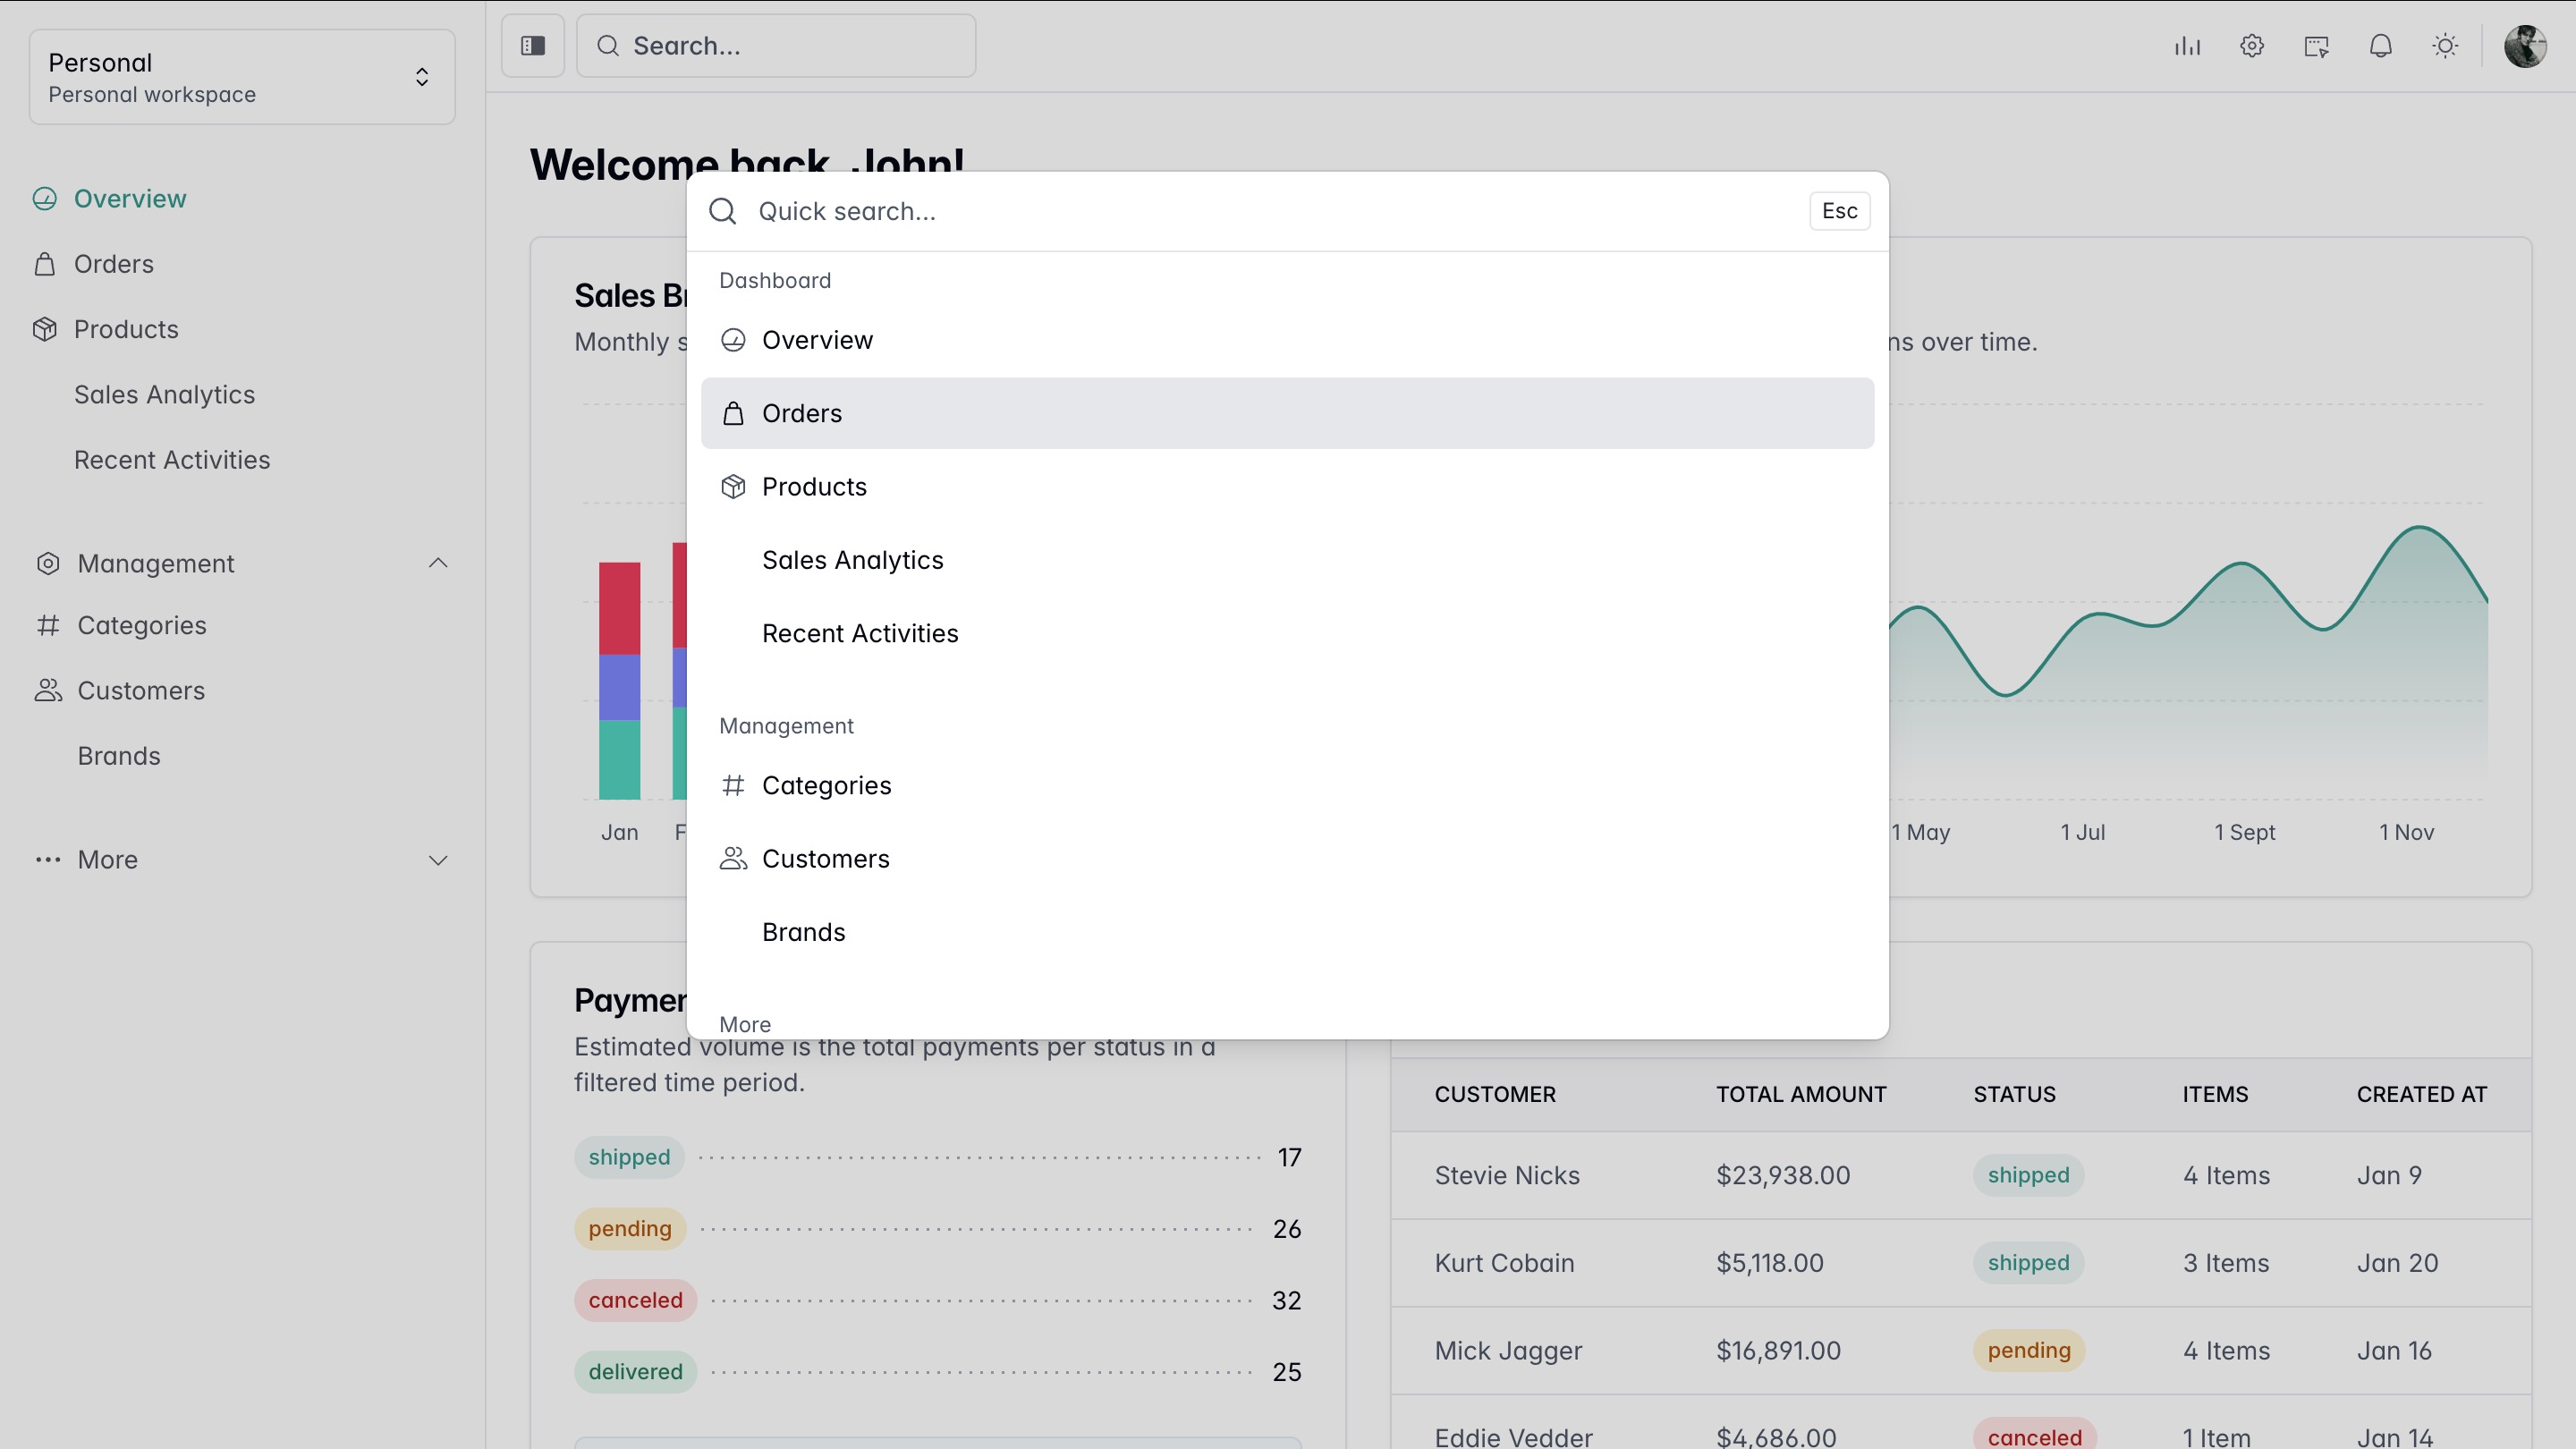
Task: Open the settings gear icon
Action: click(2252, 46)
